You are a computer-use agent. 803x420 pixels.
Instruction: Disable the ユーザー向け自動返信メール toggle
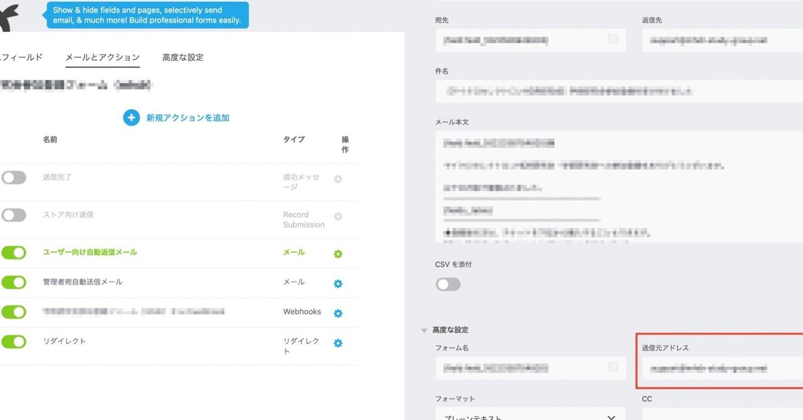point(14,253)
